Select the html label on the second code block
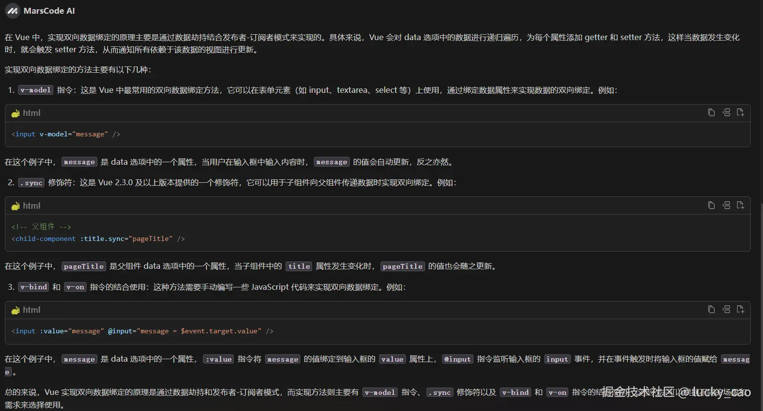The image size is (763, 411). coord(32,205)
